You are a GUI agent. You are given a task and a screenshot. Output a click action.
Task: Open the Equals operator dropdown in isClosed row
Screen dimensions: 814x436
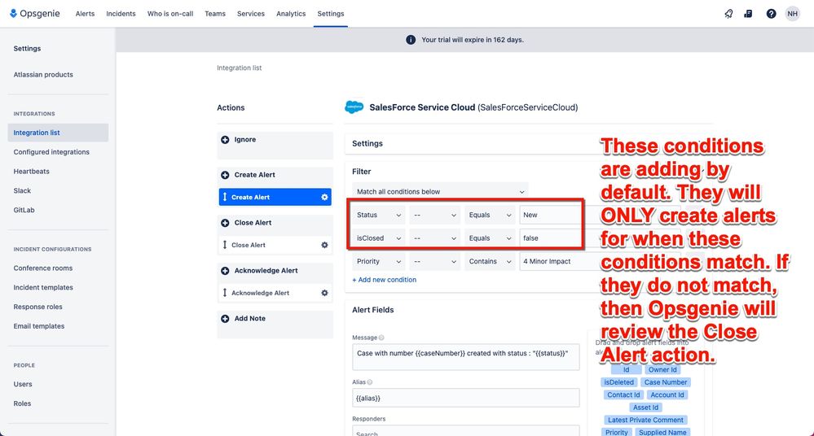pos(490,238)
